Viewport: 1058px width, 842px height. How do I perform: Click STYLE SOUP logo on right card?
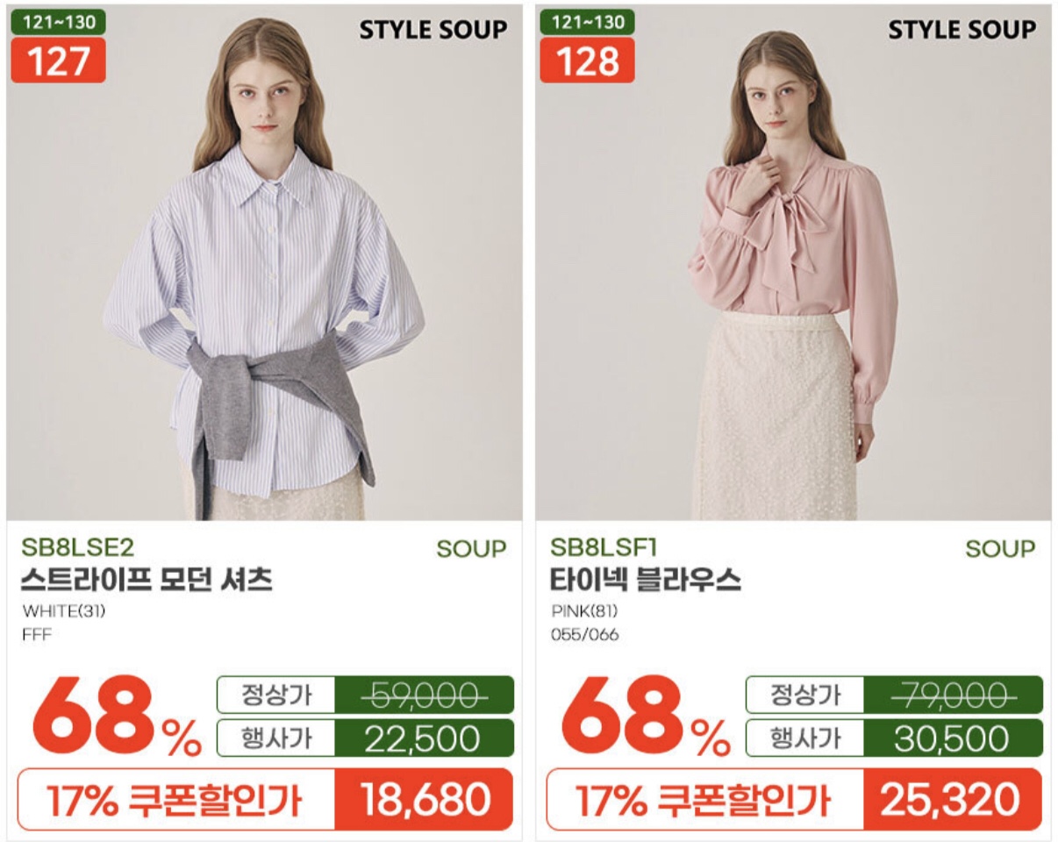click(962, 29)
